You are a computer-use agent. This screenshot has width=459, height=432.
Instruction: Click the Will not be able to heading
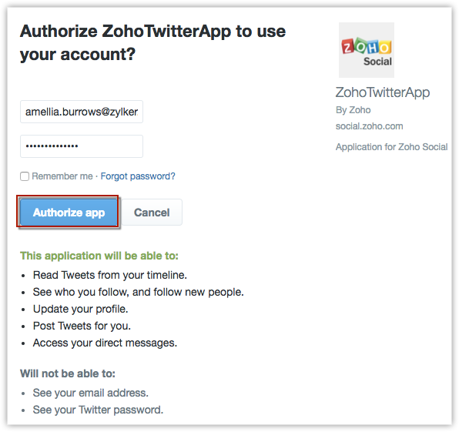(68, 373)
